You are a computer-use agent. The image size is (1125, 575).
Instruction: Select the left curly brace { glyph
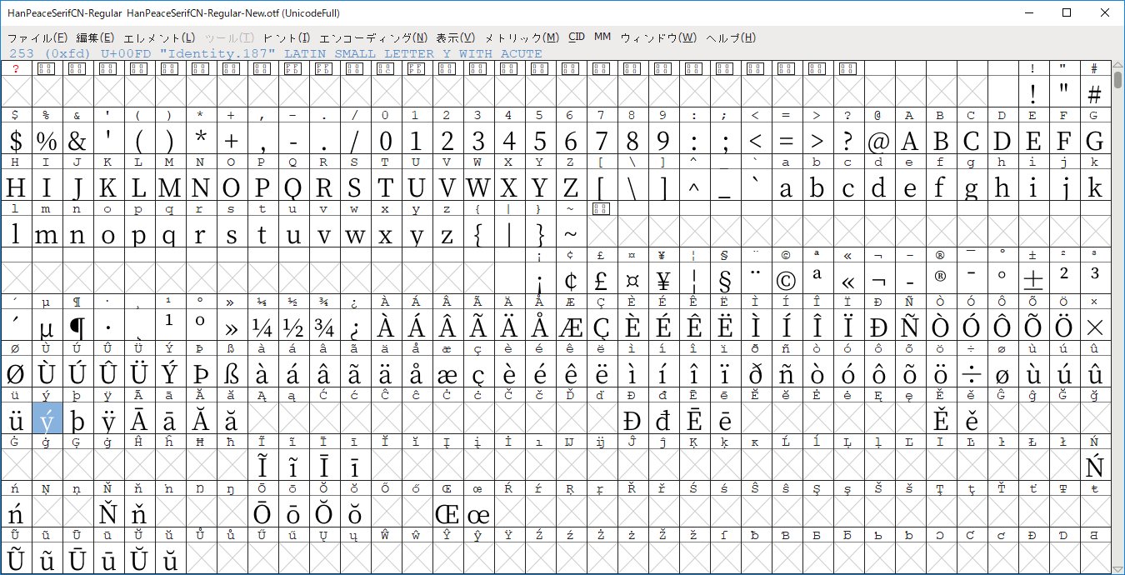tap(477, 232)
